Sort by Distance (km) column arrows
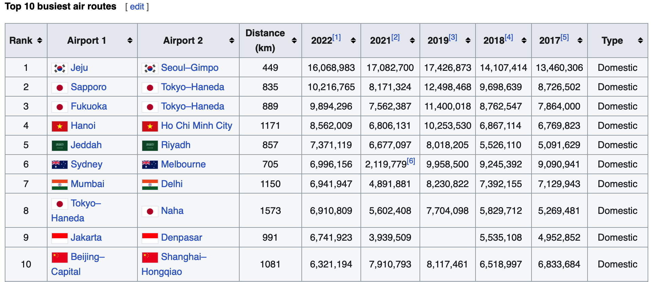 (x=294, y=40)
